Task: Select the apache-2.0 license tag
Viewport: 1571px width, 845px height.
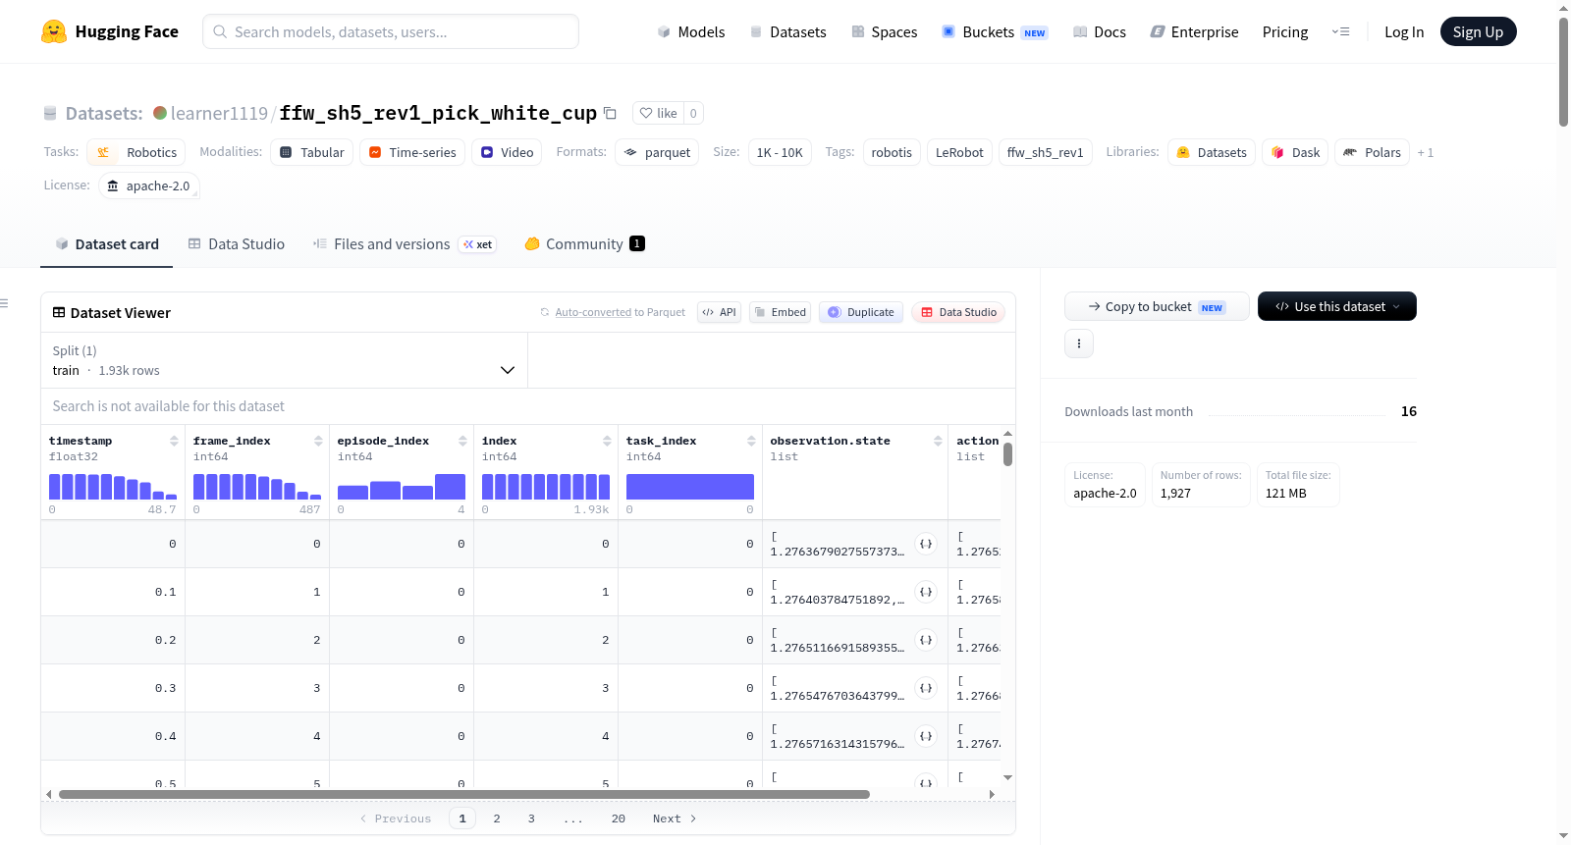Action: [x=148, y=185]
